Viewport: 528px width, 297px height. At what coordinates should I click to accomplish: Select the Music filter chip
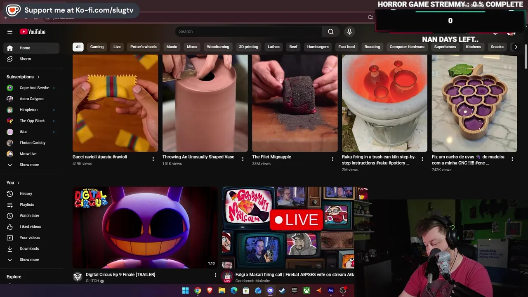[172, 47]
